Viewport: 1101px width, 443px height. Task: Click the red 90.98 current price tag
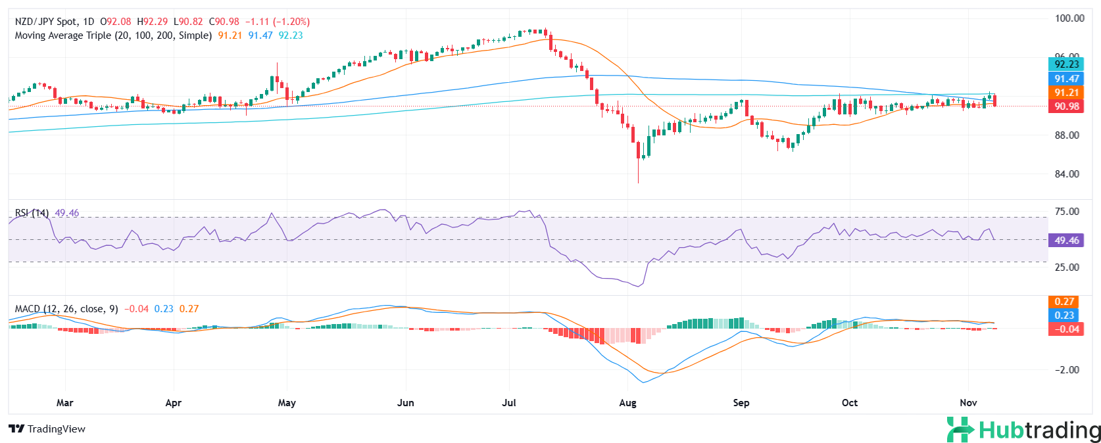pyautogui.click(x=1066, y=106)
